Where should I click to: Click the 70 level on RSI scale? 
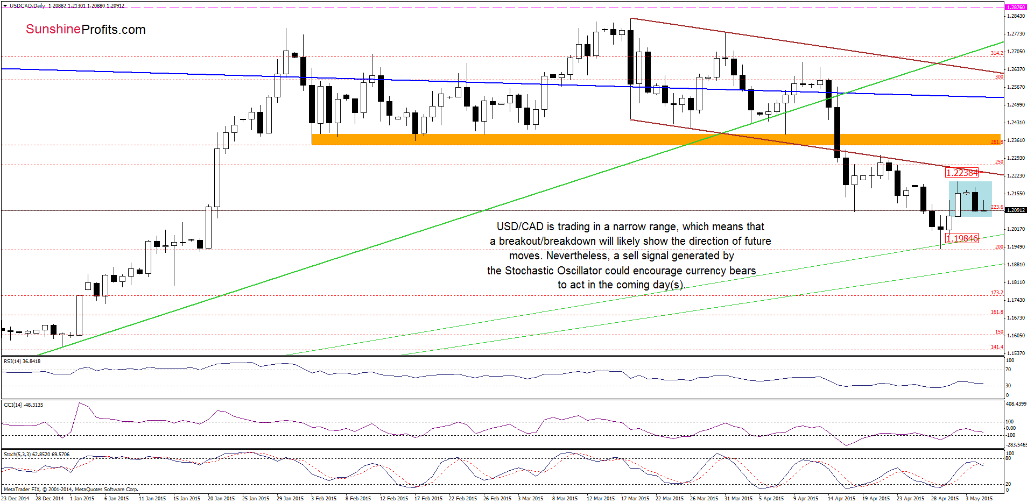tap(1008, 370)
